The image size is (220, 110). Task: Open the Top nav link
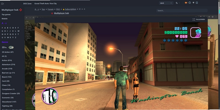point(43,9)
